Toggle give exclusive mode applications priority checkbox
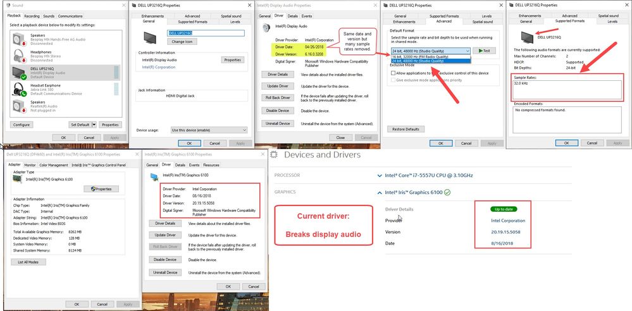The height and width of the screenshot is (311, 632). click(393, 80)
